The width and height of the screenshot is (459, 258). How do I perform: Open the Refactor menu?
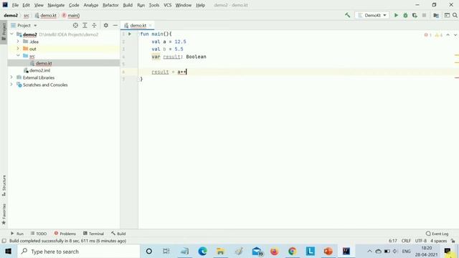[x=110, y=5]
